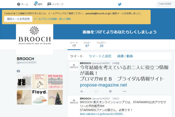Viewport: 175px width, 117px height.
Task: Click the Twitterを検索 search field
Action: click(166, 4)
